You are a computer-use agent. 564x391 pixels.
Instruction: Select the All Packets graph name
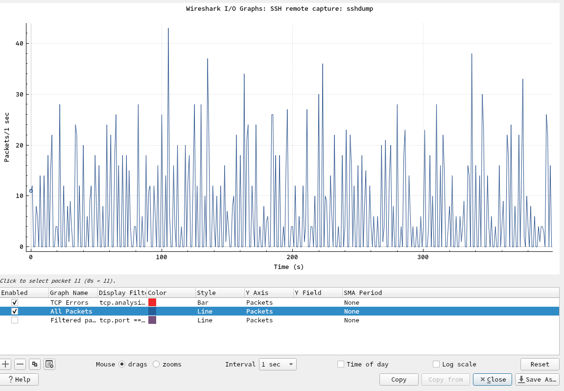pos(71,311)
